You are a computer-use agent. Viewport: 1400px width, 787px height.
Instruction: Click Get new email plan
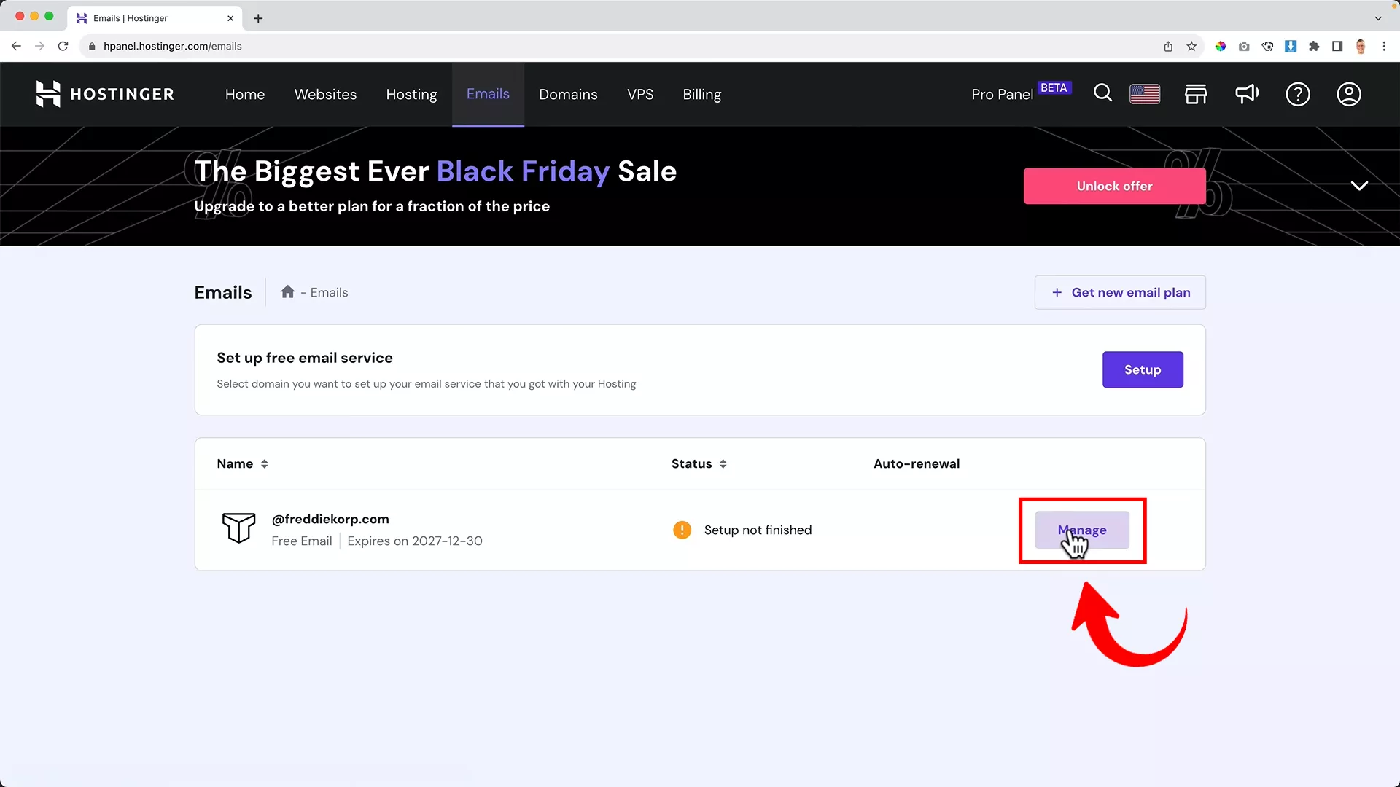[1120, 292]
